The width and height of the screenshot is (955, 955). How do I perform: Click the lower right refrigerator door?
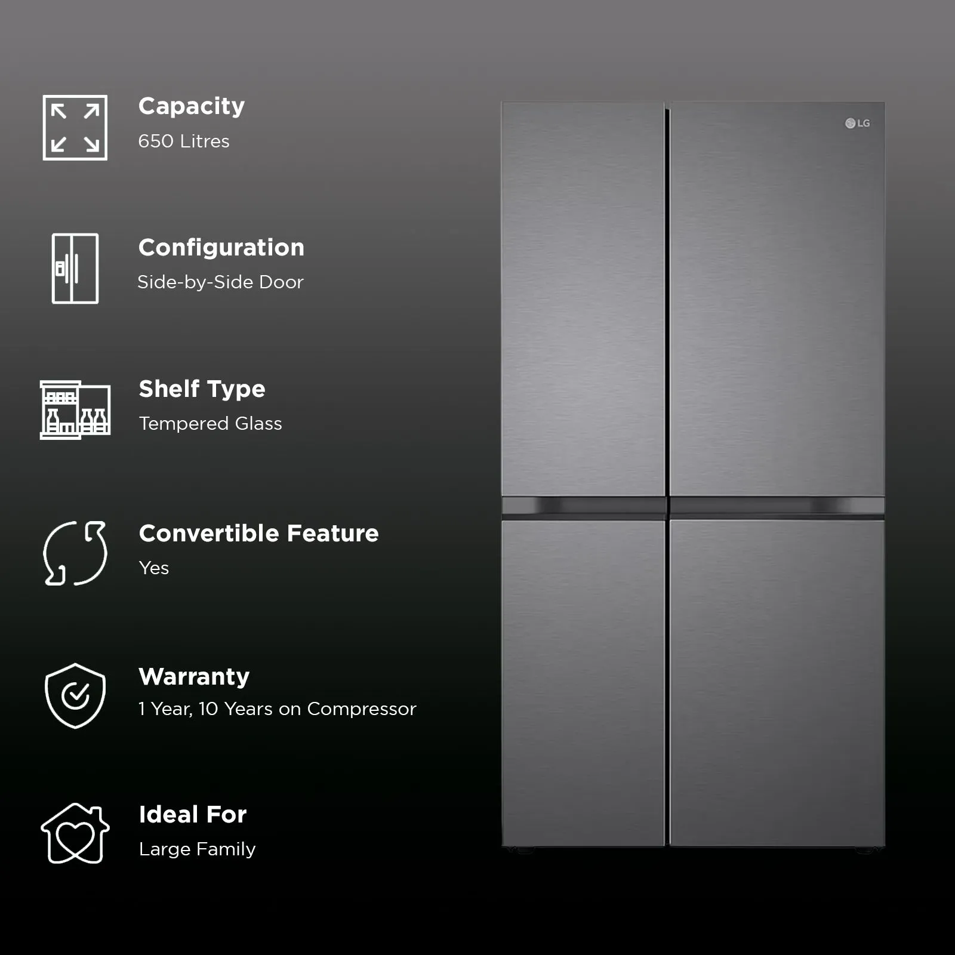(776, 683)
